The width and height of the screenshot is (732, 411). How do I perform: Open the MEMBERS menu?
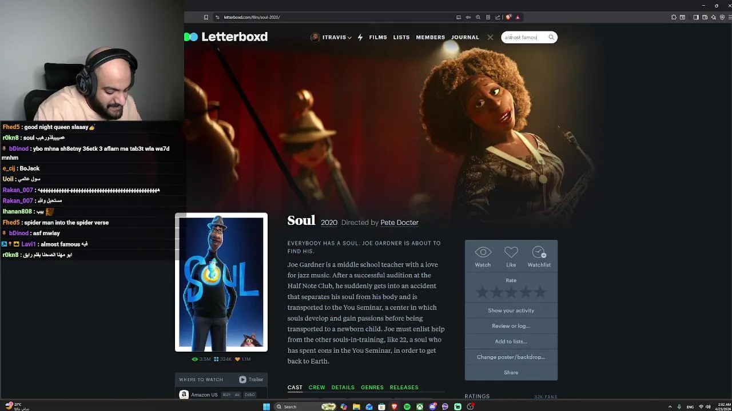[x=430, y=37]
